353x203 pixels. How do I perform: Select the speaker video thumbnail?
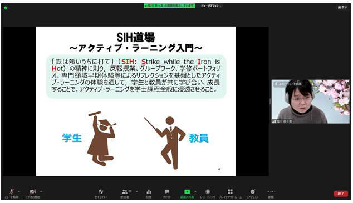[311, 101]
